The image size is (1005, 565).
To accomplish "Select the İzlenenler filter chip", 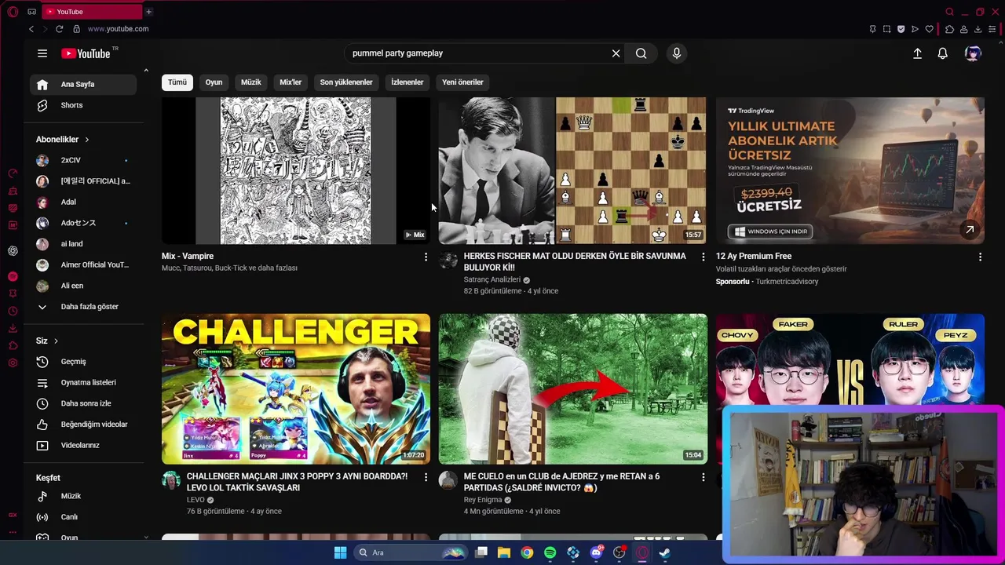I will (x=407, y=82).
